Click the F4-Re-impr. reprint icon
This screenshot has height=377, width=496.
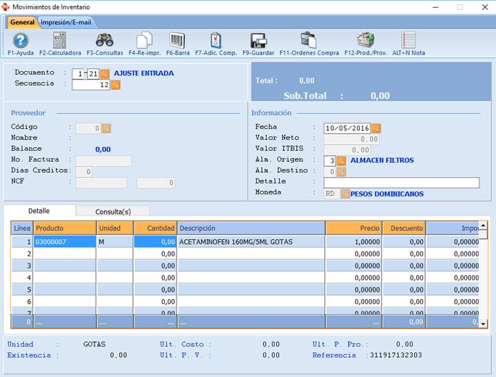pos(144,41)
